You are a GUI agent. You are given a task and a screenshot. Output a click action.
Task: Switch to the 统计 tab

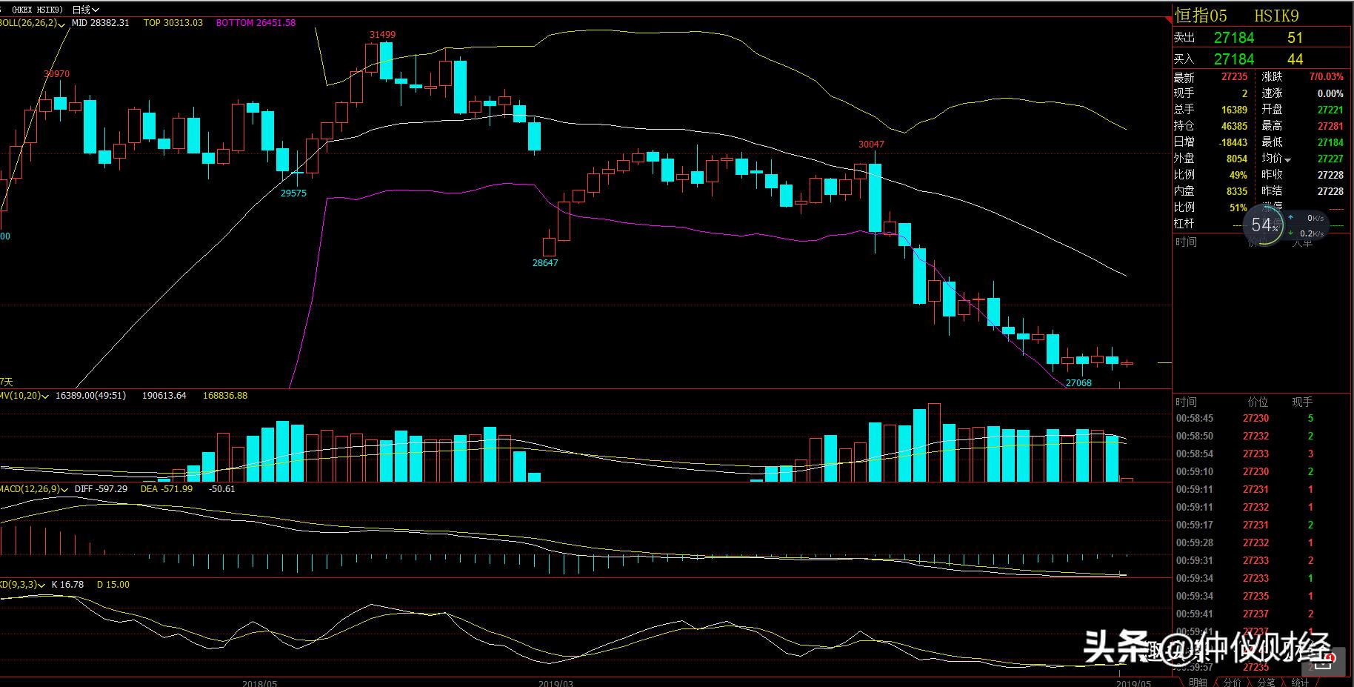point(1300,682)
